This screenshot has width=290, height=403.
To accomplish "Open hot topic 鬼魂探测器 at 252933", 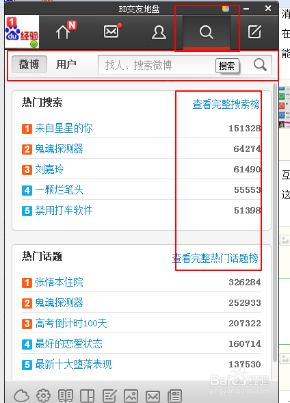I will (x=59, y=302).
